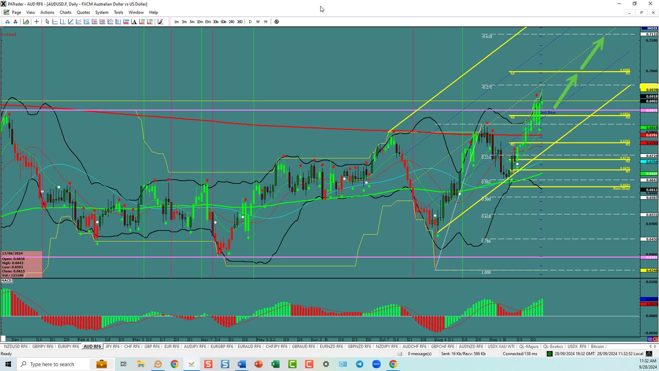Switch to the EURJPY RF6 tab
This screenshot has height=371, width=659.
pos(69,346)
